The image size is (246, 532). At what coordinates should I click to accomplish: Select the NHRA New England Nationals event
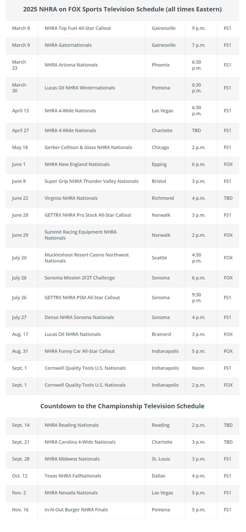[77, 165]
